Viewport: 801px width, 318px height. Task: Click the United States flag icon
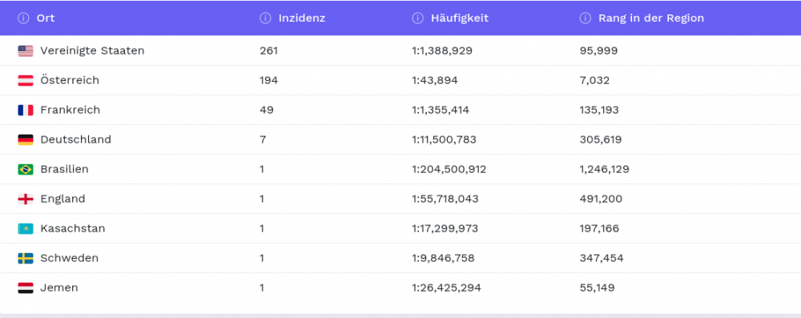point(26,50)
